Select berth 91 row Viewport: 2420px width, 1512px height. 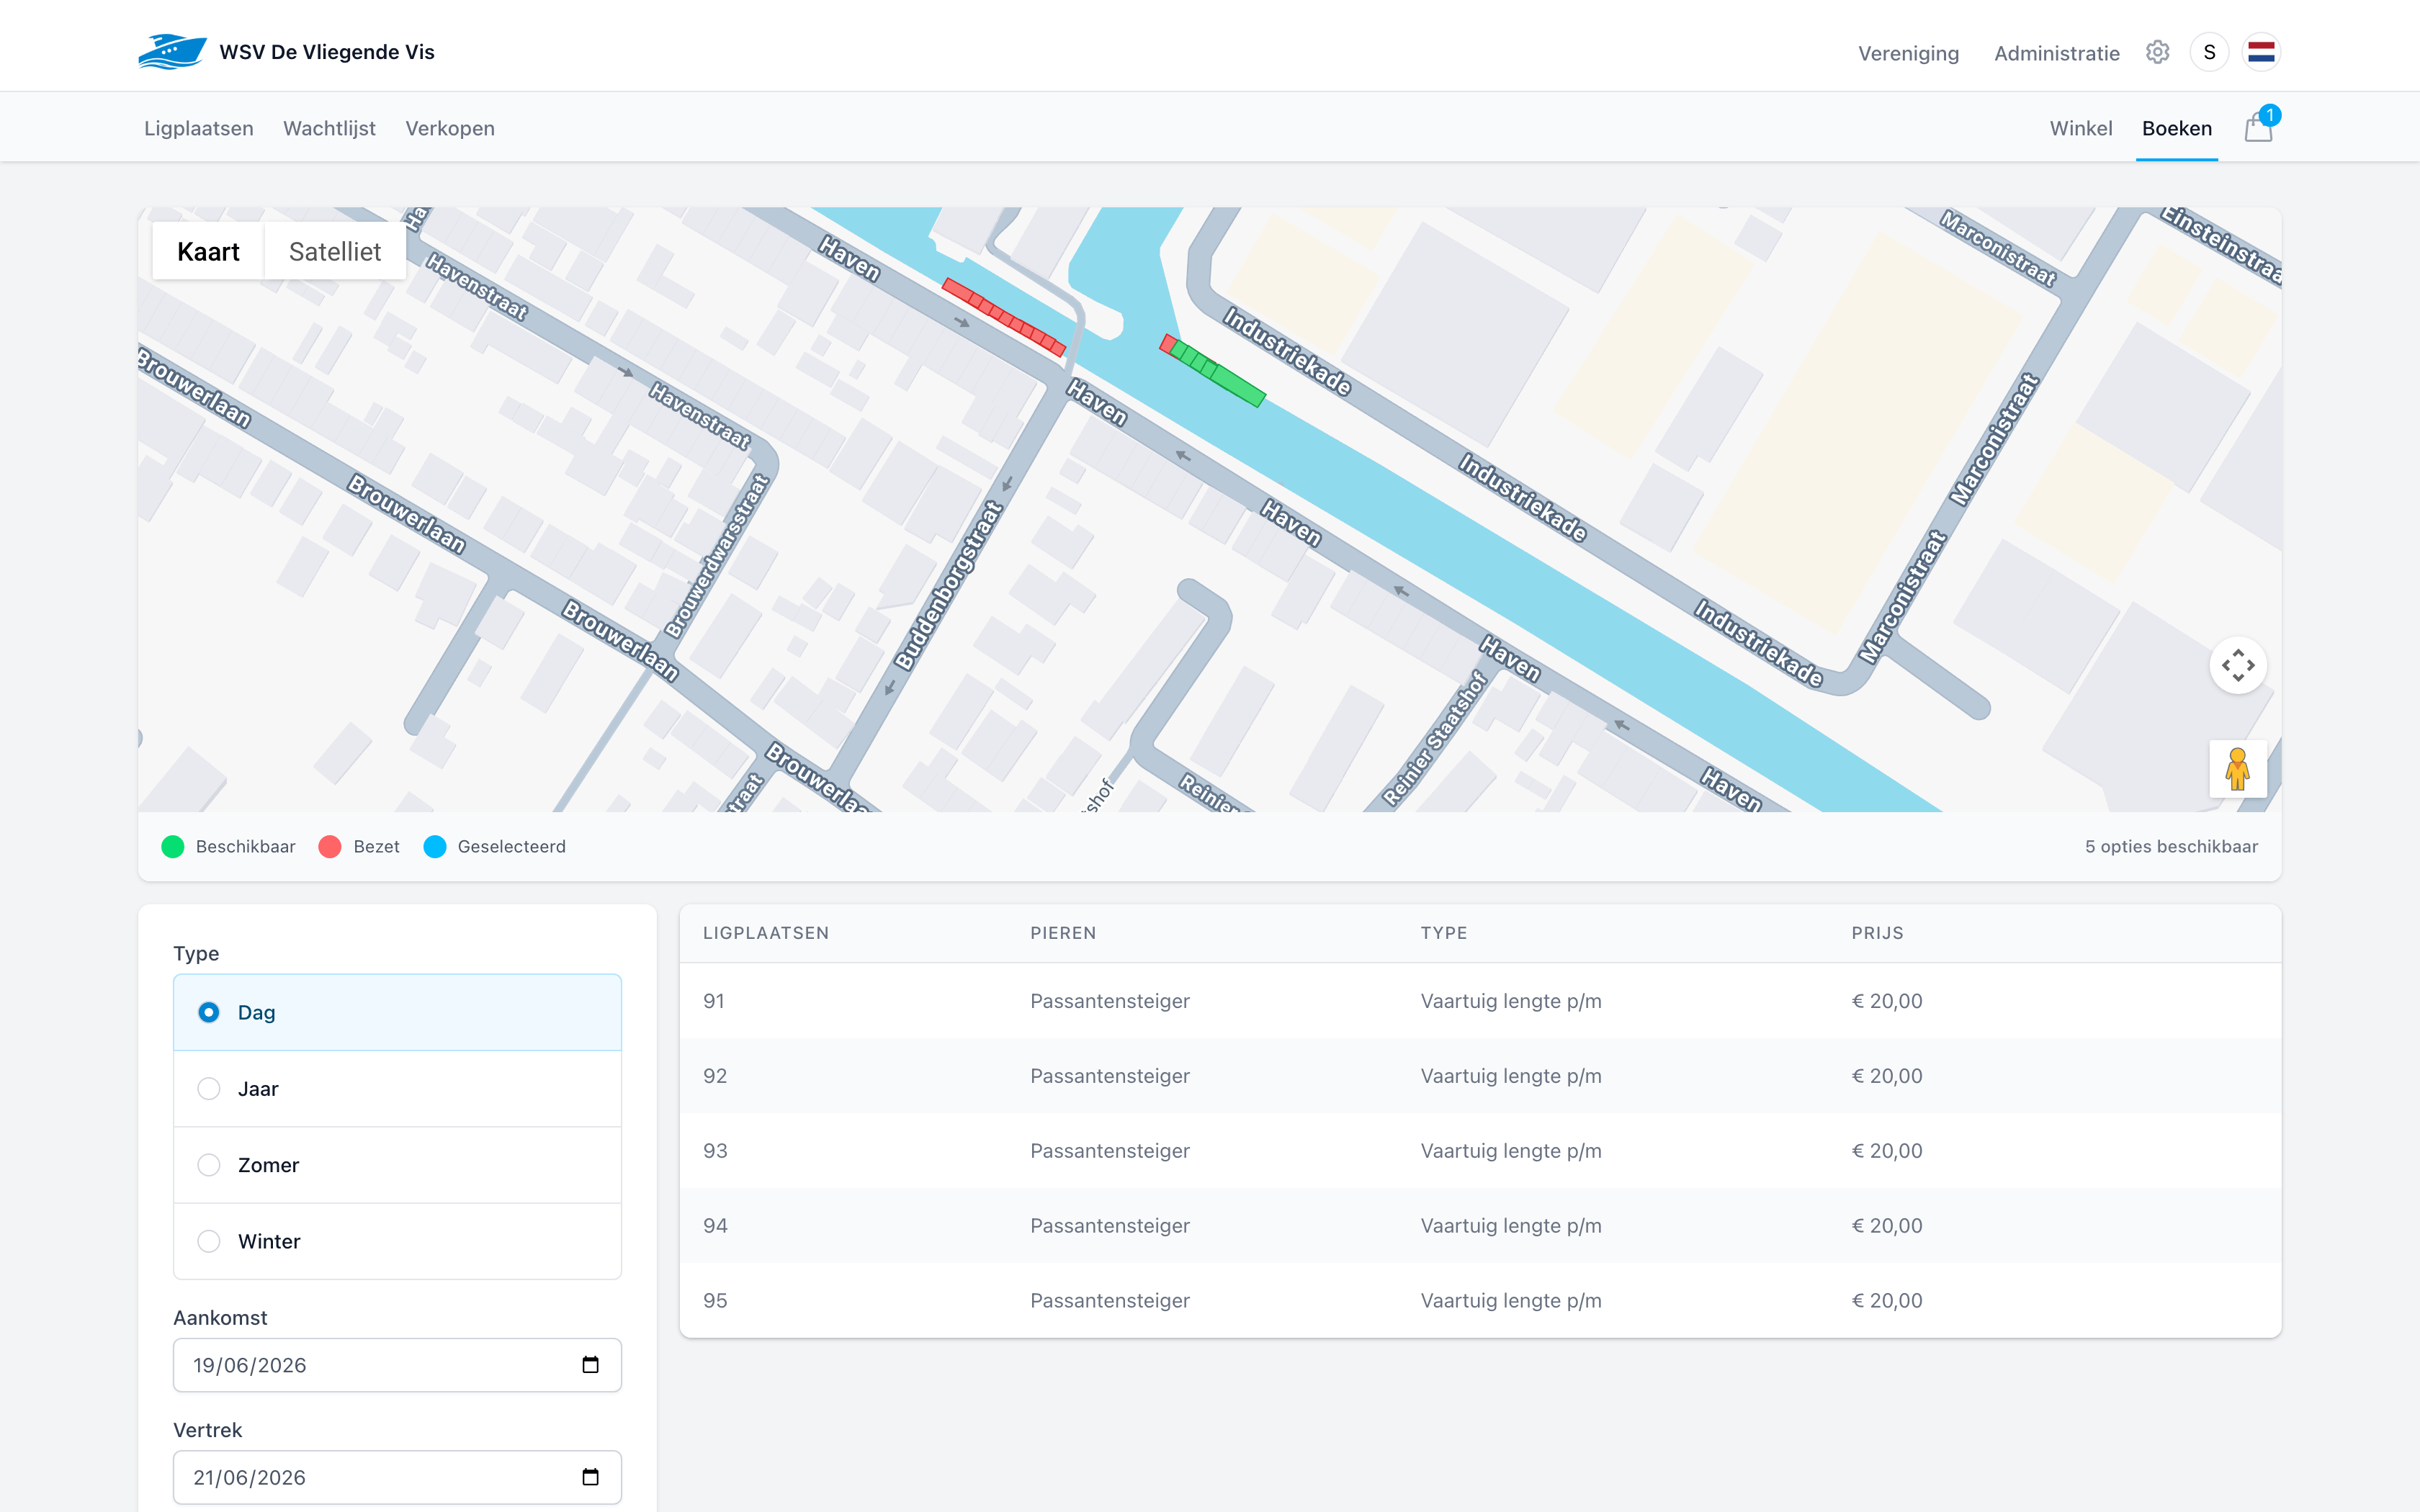tap(1480, 1001)
